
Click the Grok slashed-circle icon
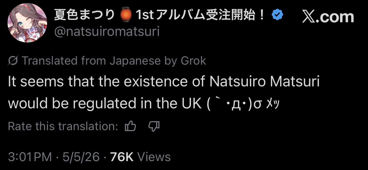[x=13, y=61]
